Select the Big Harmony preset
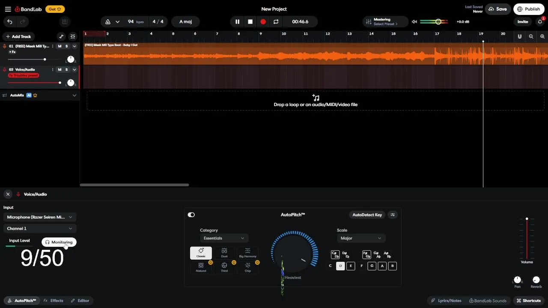The height and width of the screenshot is (308, 548). click(247, 253)
